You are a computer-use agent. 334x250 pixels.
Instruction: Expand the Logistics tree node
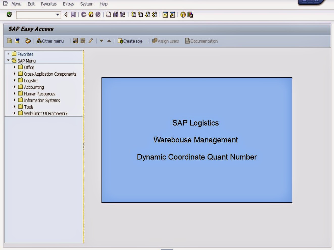point(14,80)
